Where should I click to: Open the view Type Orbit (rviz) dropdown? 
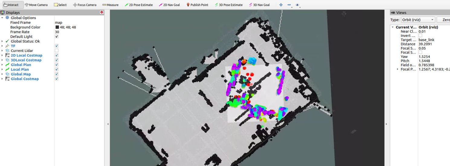point(418,20)
